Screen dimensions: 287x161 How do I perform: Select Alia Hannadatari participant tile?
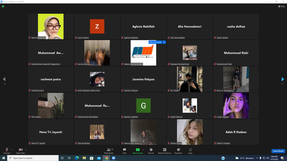tap(190, 26)
